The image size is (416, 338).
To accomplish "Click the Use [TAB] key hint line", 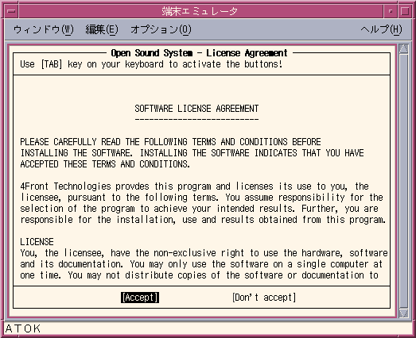I will pos(151,64).
